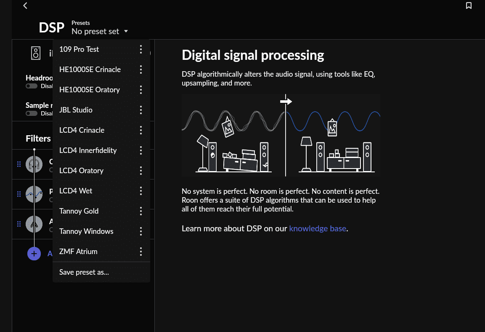485x332 pixels.
Task: Click the DSP page title
Action: (52, 27)
